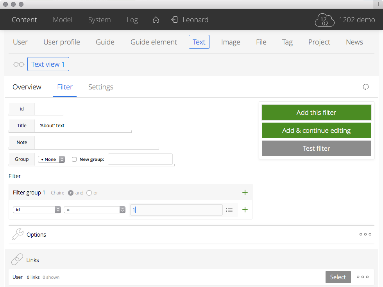The width and height of the screenshot is (383, 287).
Task: Select the 'or' chain radio button
Action: pyautogui.click(x=89, y=193)
